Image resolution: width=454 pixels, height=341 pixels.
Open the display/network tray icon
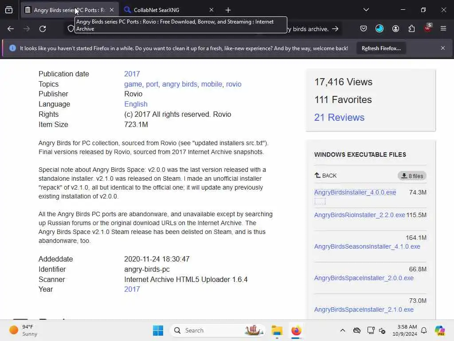pos(371,330)
